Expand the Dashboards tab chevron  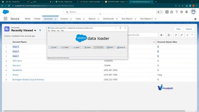[x=117, y=19]
